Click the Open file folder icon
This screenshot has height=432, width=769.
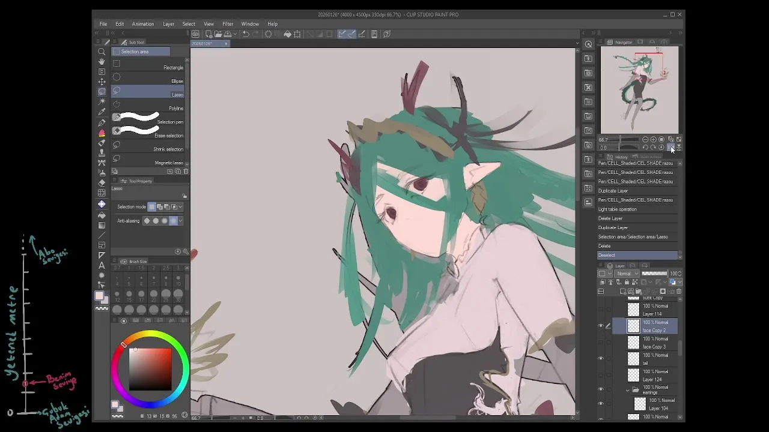(x=218, y=34)
